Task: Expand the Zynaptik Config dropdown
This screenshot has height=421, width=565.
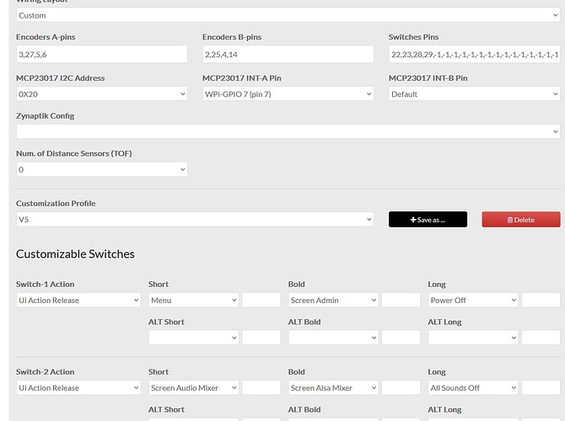Action: [288, 131]
